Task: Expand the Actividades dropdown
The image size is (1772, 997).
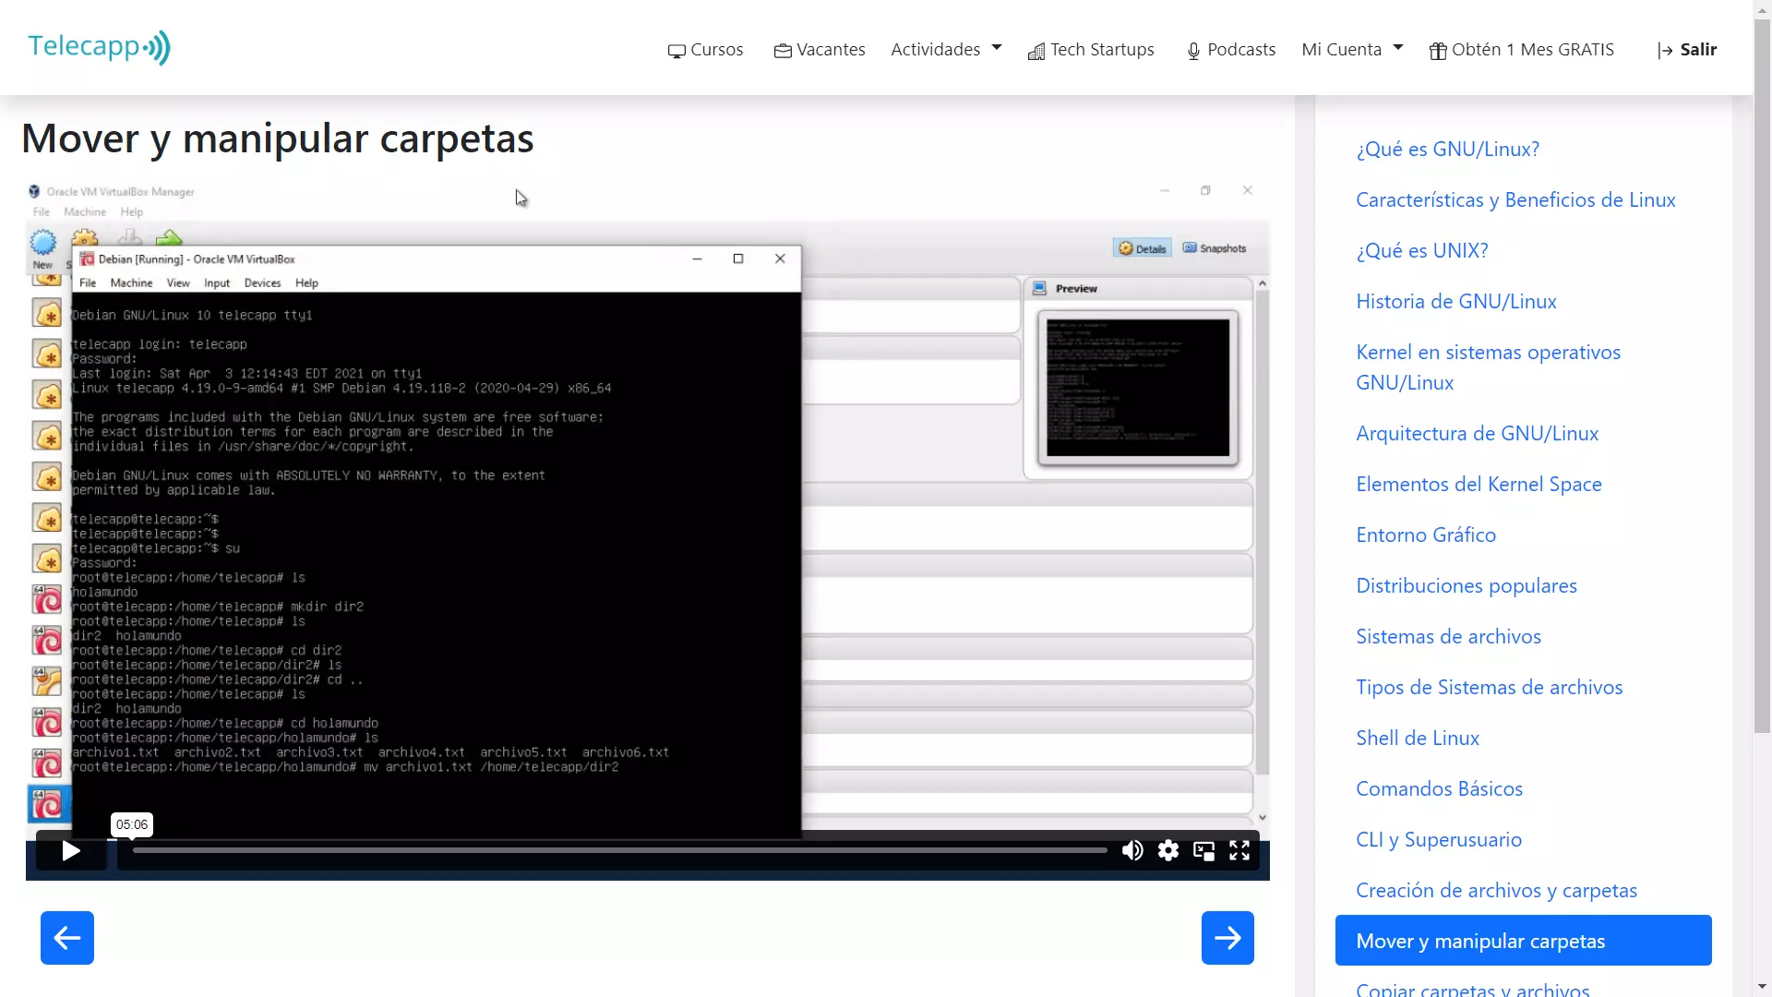Action: tap(946, 49)
